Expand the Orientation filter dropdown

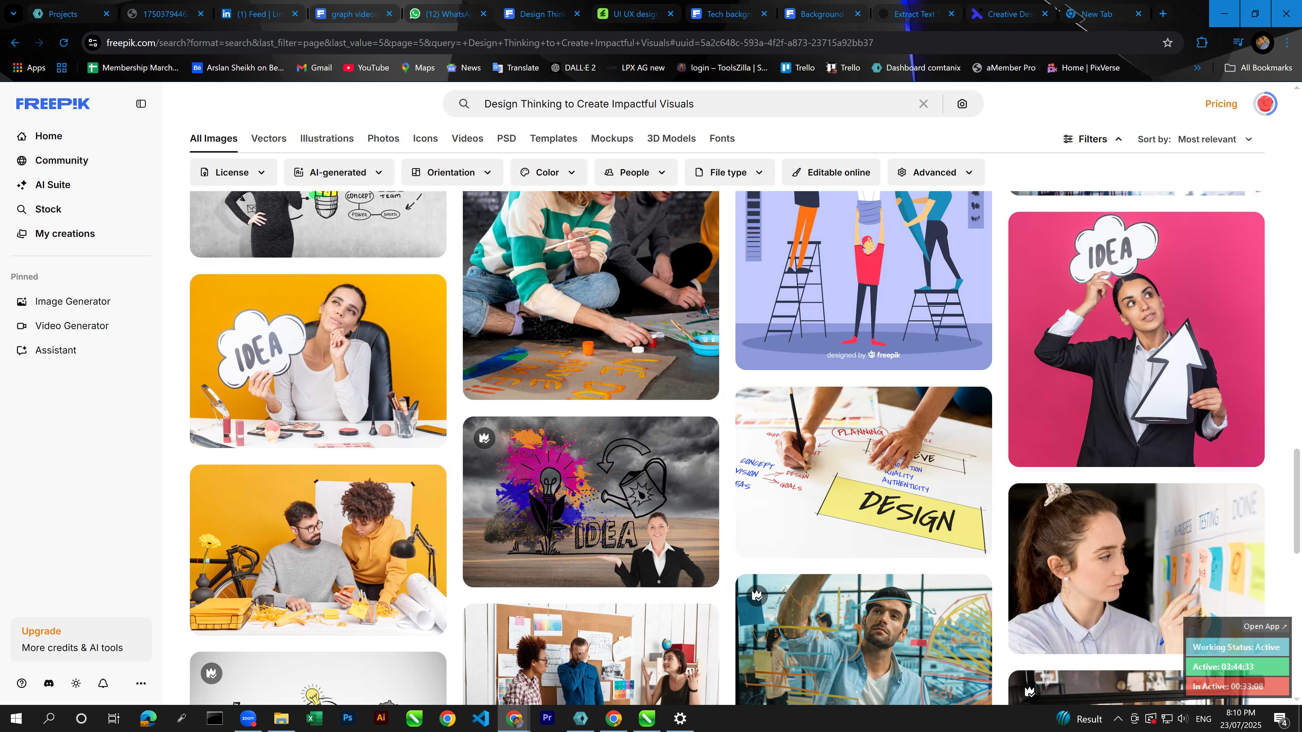452,172
